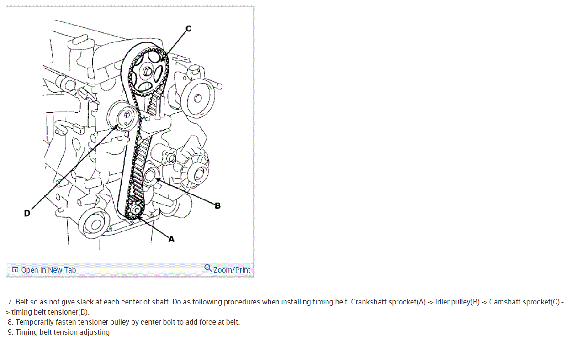Click the Zoom/Print magnifier icon
Viewport: 572px width, 341px height.
208,268
